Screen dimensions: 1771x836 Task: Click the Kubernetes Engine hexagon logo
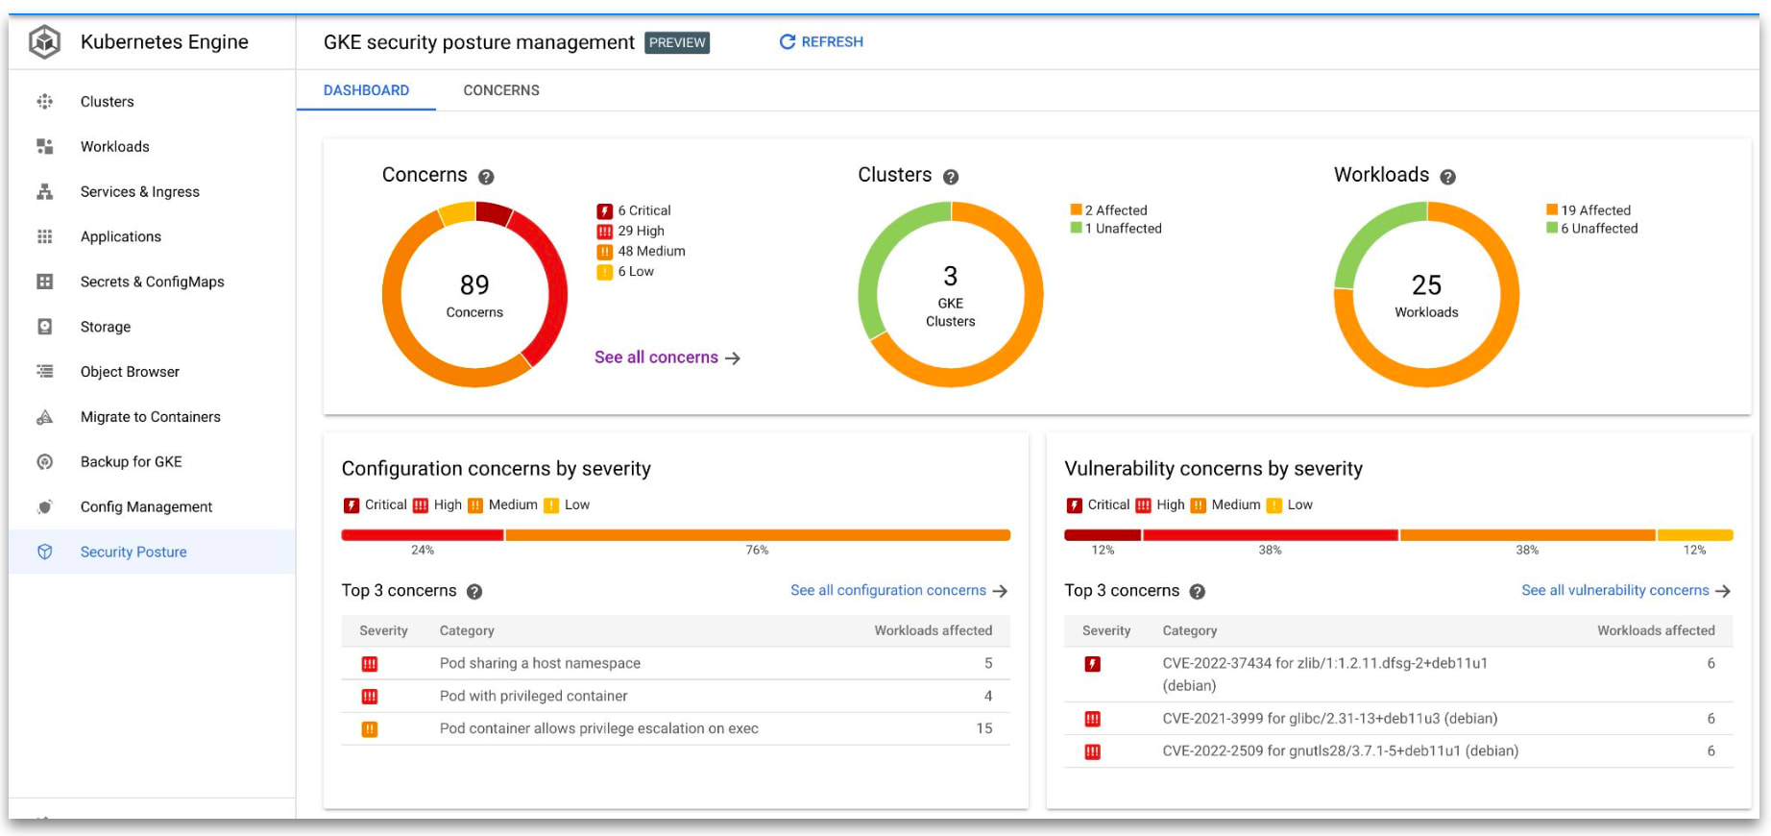click(x=44, y=42)
